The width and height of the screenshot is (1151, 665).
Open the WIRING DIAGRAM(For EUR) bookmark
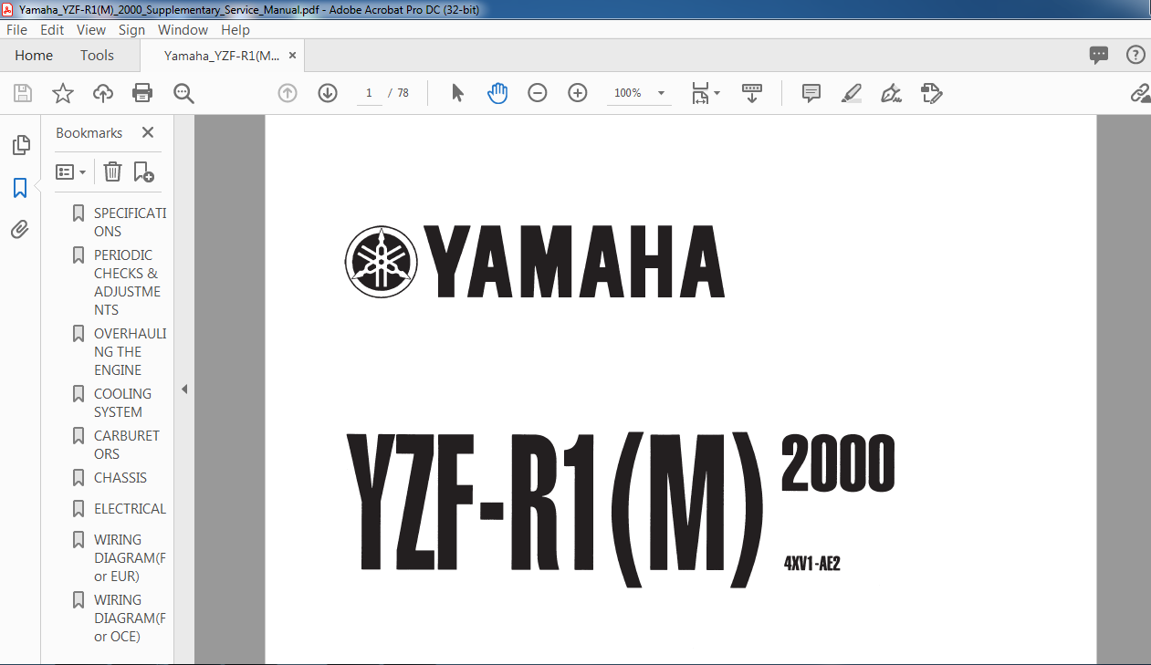point(130,557)
